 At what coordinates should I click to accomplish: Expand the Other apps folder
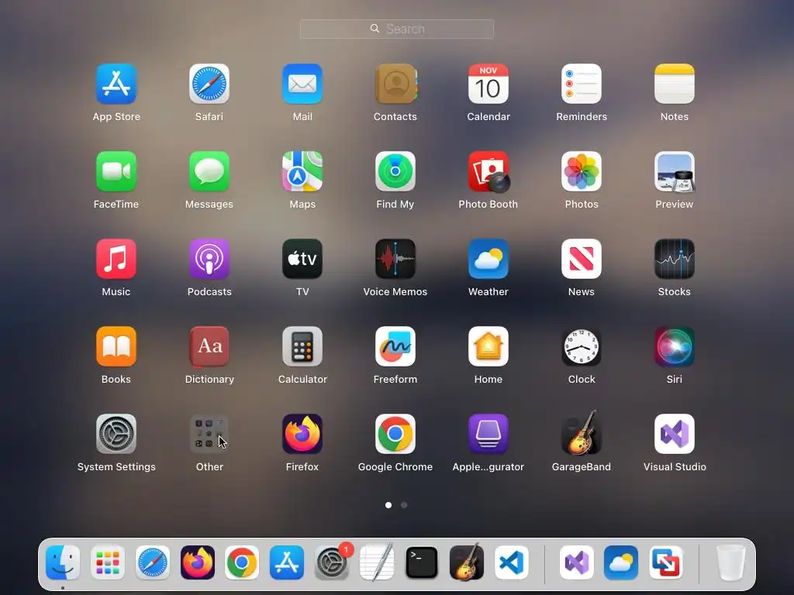[x=209, y=434]
